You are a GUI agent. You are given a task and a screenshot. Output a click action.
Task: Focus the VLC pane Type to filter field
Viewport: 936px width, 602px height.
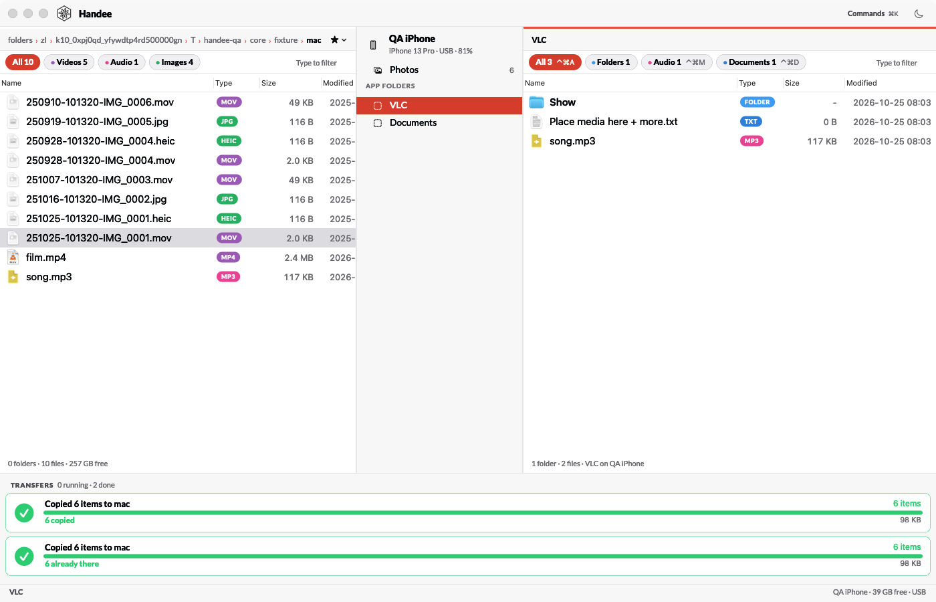tap(897, 63)
